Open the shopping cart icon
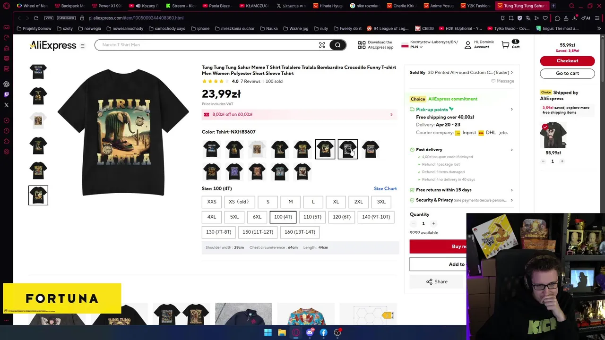605x340 pixels. point(506,45)
